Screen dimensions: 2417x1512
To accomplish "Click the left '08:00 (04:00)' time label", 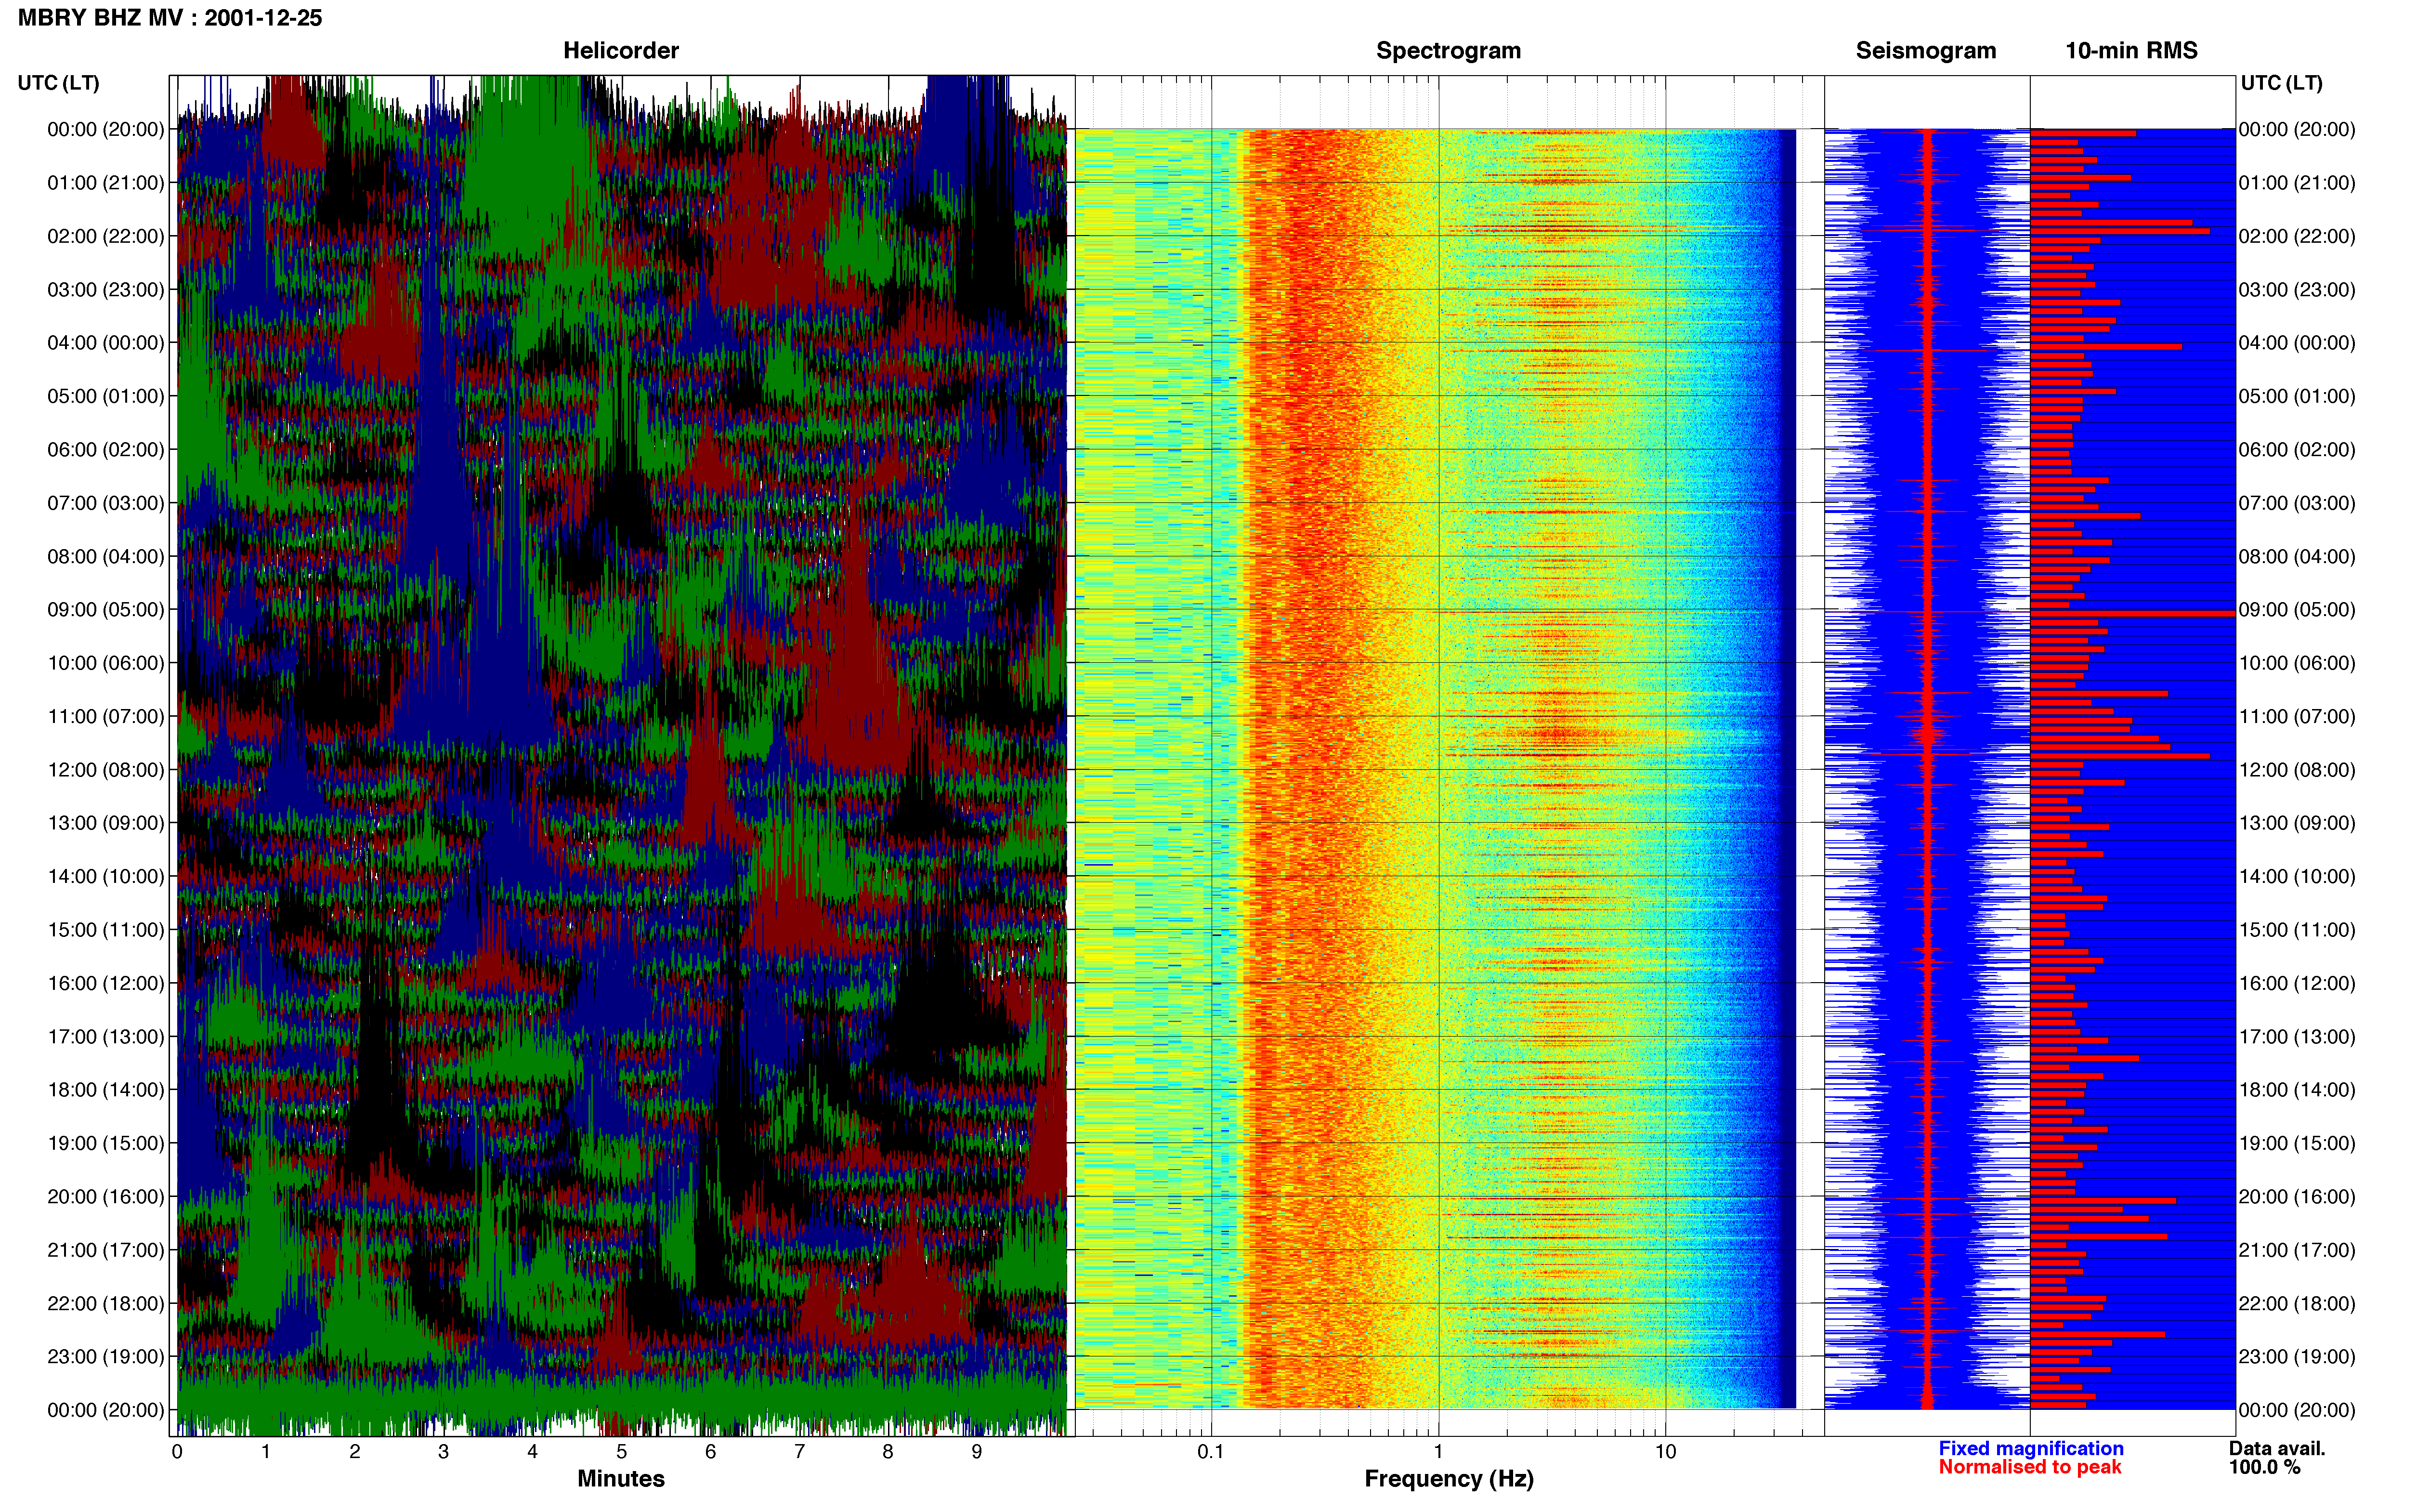I will coord(106,556).
